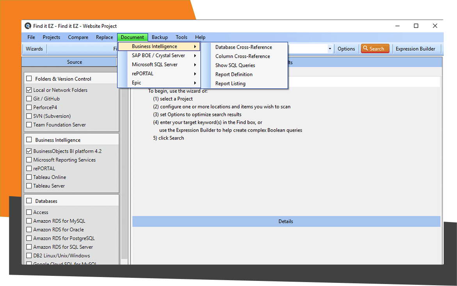Open the Help menu
457x286 pixels.
200,37
